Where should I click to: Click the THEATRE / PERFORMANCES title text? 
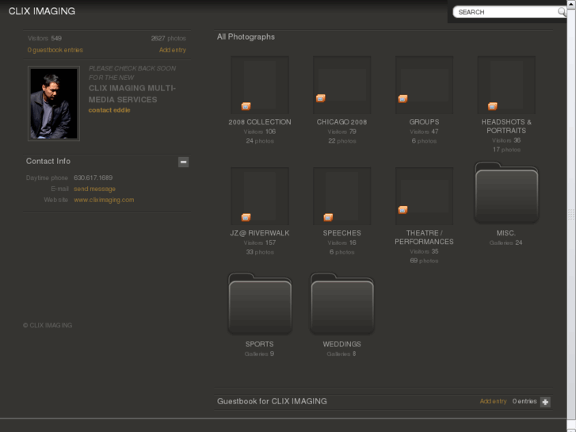click(x=425, y=237)
